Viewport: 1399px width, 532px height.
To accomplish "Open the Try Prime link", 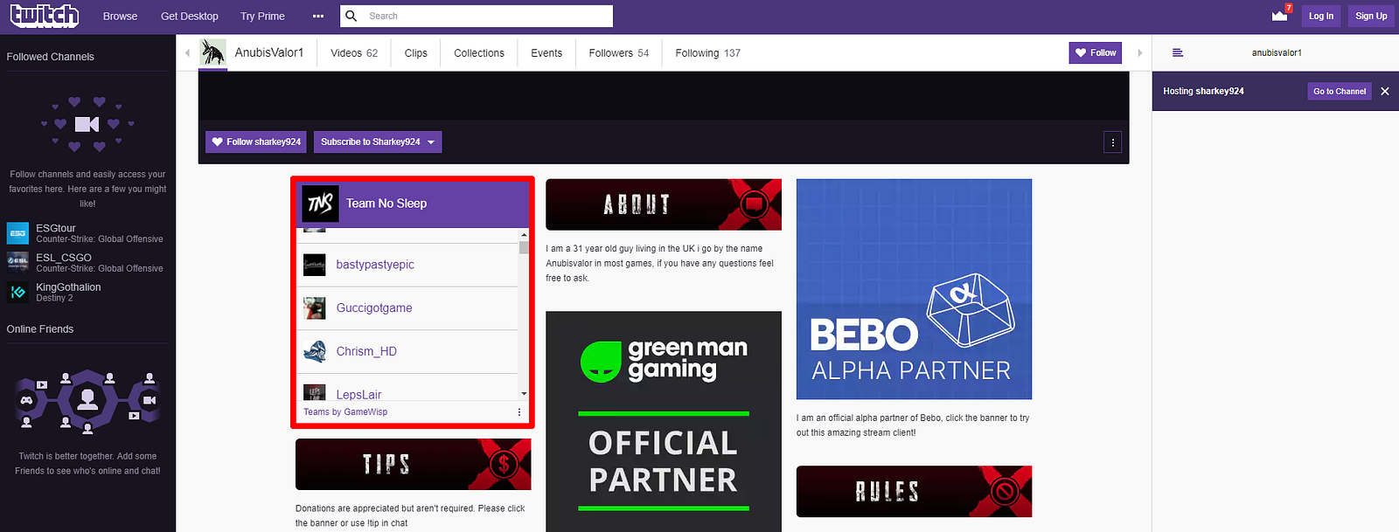I will (x=262, y=16).
